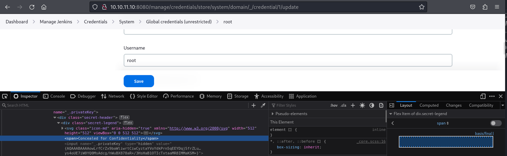Click the Username input field
This screenshot has width=507, height=156.
[288, 60]
